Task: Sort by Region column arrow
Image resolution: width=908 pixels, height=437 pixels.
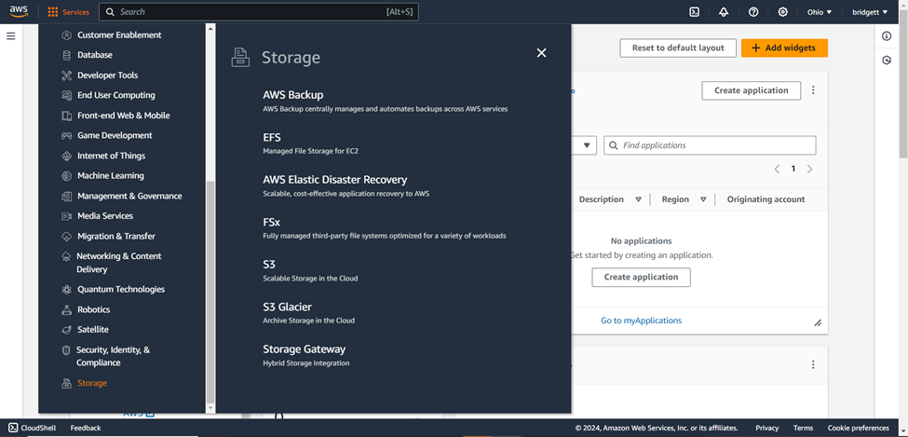Action: pyautogui.click(x=703, y=199)
